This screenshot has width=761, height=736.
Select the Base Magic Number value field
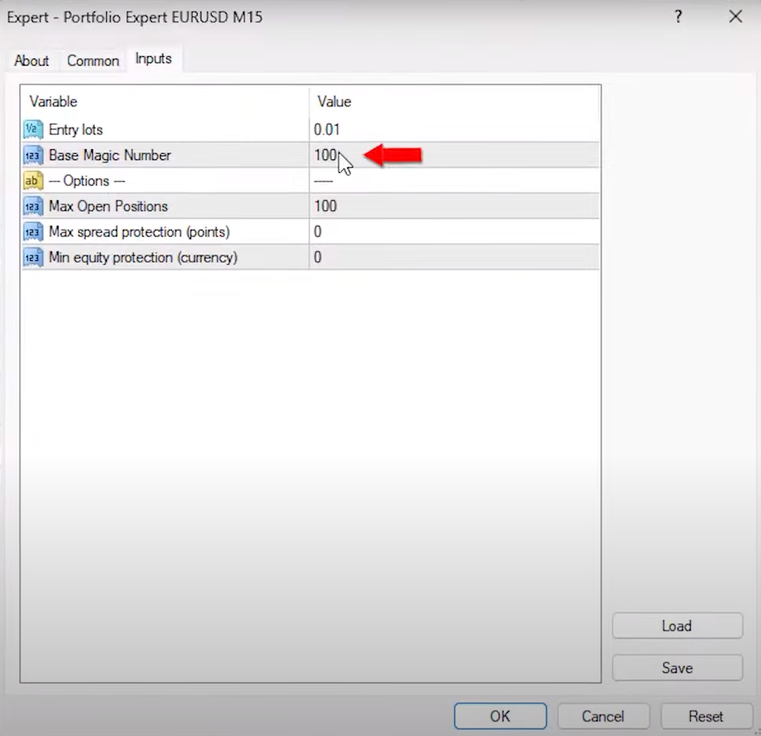tap(453, 155)
